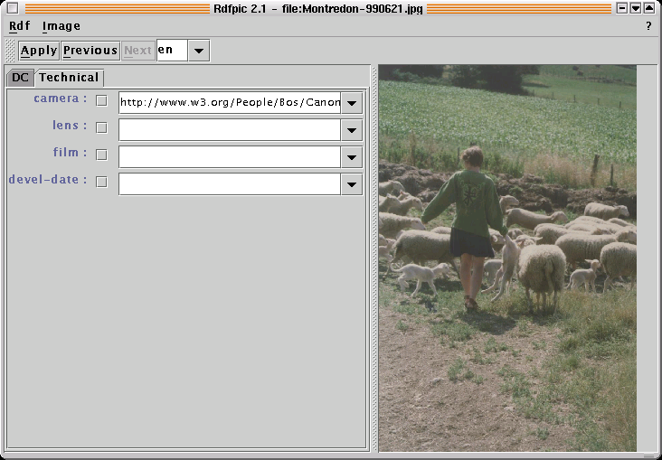Screen dimensions: 662x460
Task: Open the Rdf menu
Action: point(19,26)
